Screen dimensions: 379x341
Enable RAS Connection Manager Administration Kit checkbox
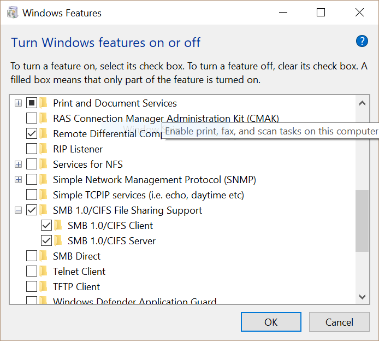pyautogui.click(x=32, y=118)
